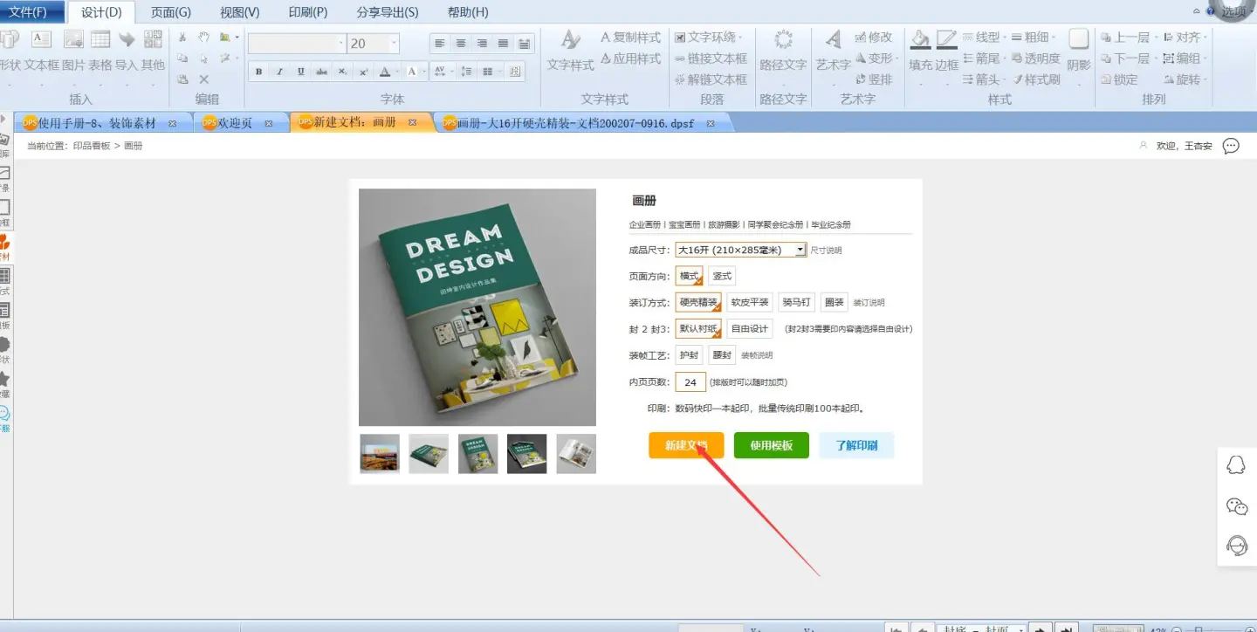The height and width of the screenshot is (632, 1257).
Task: Open the 成品尺寸 size dropdown
Action: click(x=800, y=250)
